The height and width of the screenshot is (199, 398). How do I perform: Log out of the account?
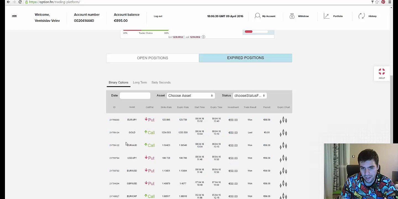[158, 16]
